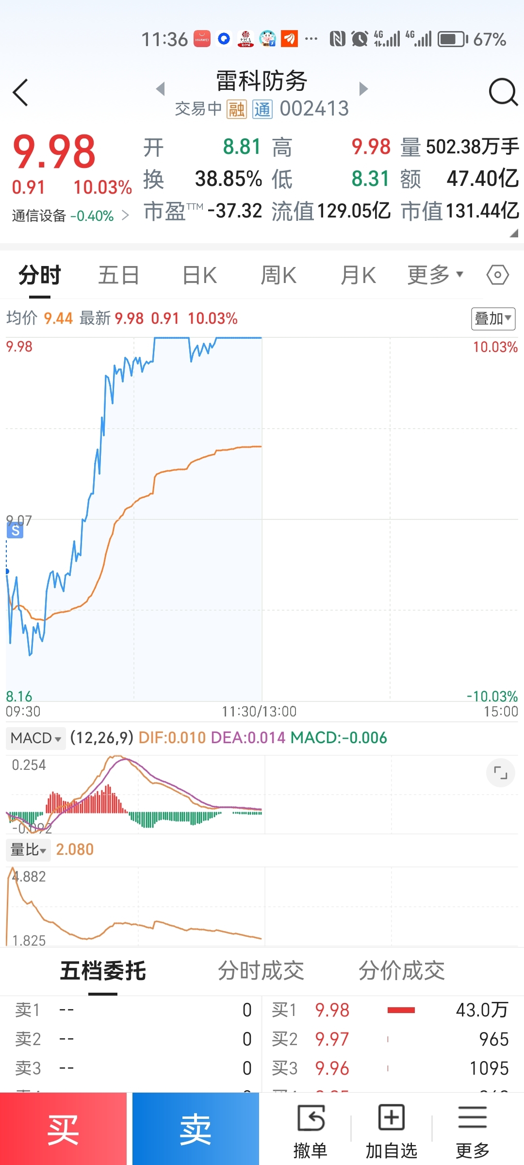Image resolution: width=524 pixels, height=1165 pixels.
Task: Go to previous stock with left triangle
Action: coord(161,89)
